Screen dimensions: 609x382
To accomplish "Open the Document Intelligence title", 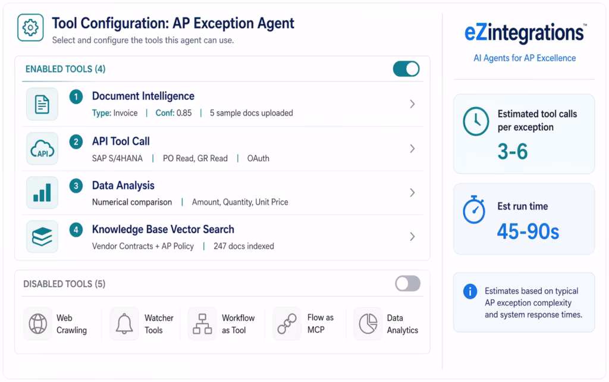I will click(143, 96).
